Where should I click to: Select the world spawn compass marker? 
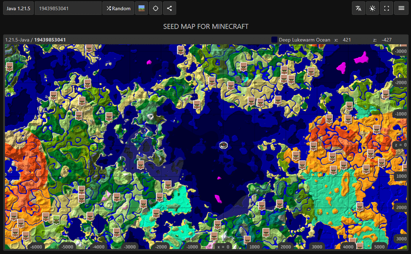pos(223,145)
